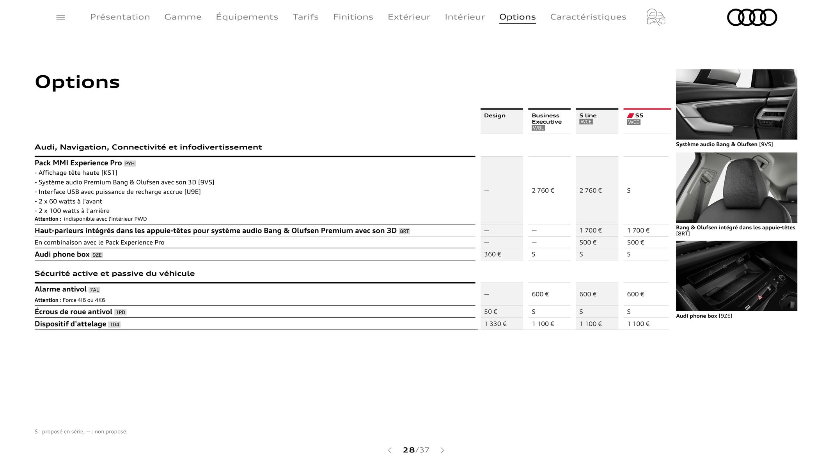Click the 1PD option code
The height and width of the screenshot is (468, 832).
pyautogui.click(x=121, y=312)
